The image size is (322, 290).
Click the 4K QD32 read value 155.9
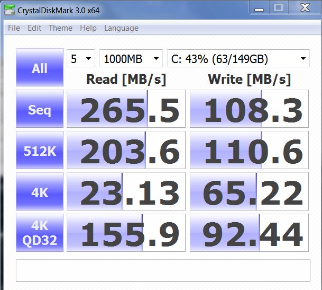(126, 233)
